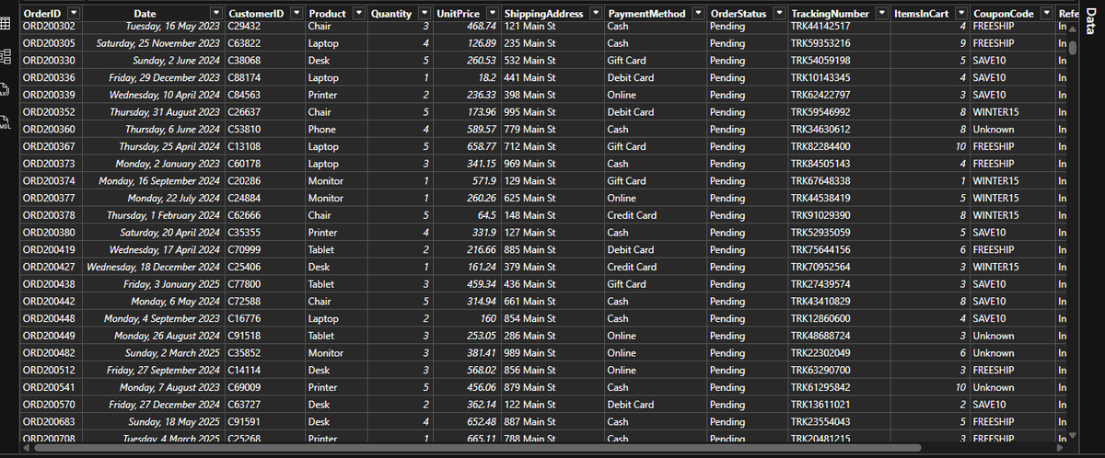This screenshot has height=458, width=1105.
Task: Click horizontal scrollbar left arrow
Action: click(x=26, y=448)
